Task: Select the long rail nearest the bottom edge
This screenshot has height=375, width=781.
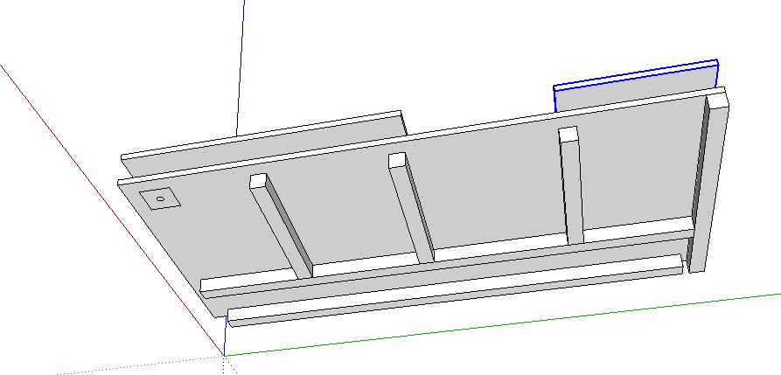Action: [x=455, y=290]
